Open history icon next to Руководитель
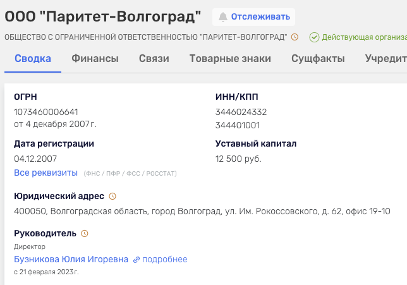Screen dimensions: 407x285 tap(85, 234)
